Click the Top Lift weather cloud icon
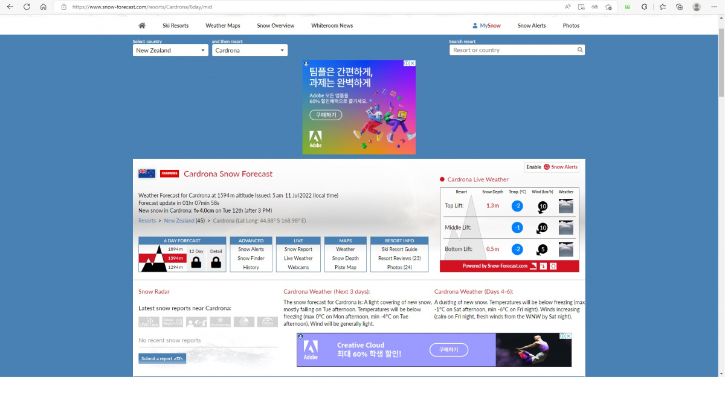 pyautogui.click(x=566, y=206)
